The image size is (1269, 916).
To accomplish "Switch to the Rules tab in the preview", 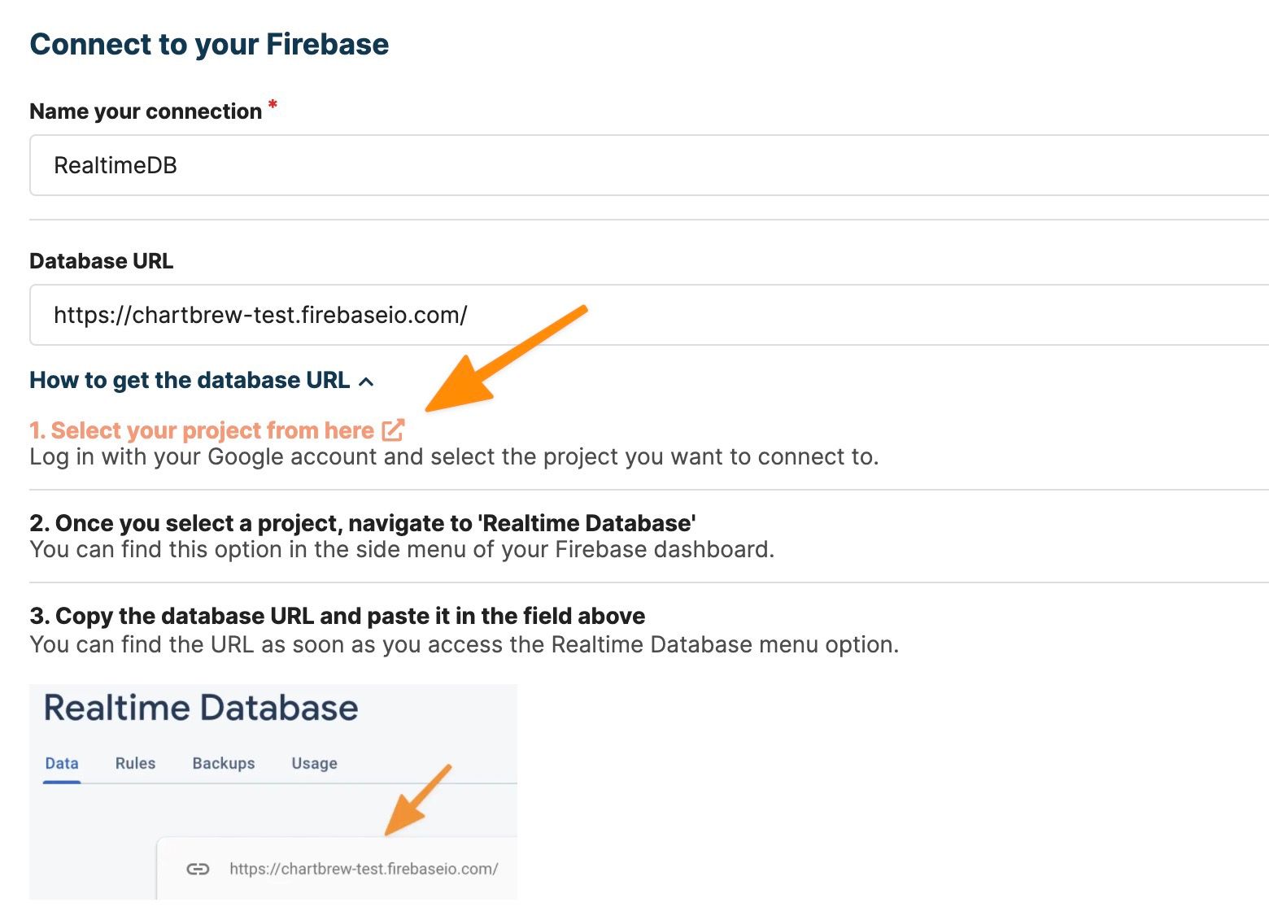I will point(135,763).
